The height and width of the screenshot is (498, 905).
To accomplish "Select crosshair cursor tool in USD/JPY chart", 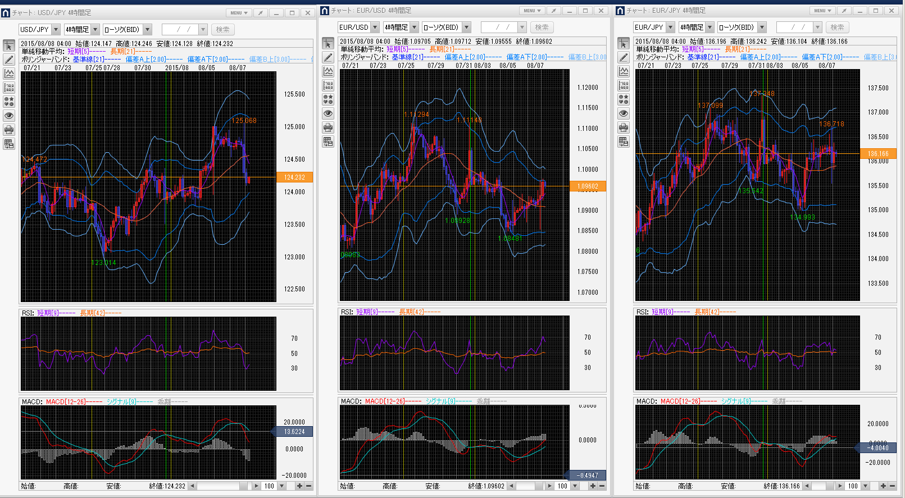I will 9,46.
